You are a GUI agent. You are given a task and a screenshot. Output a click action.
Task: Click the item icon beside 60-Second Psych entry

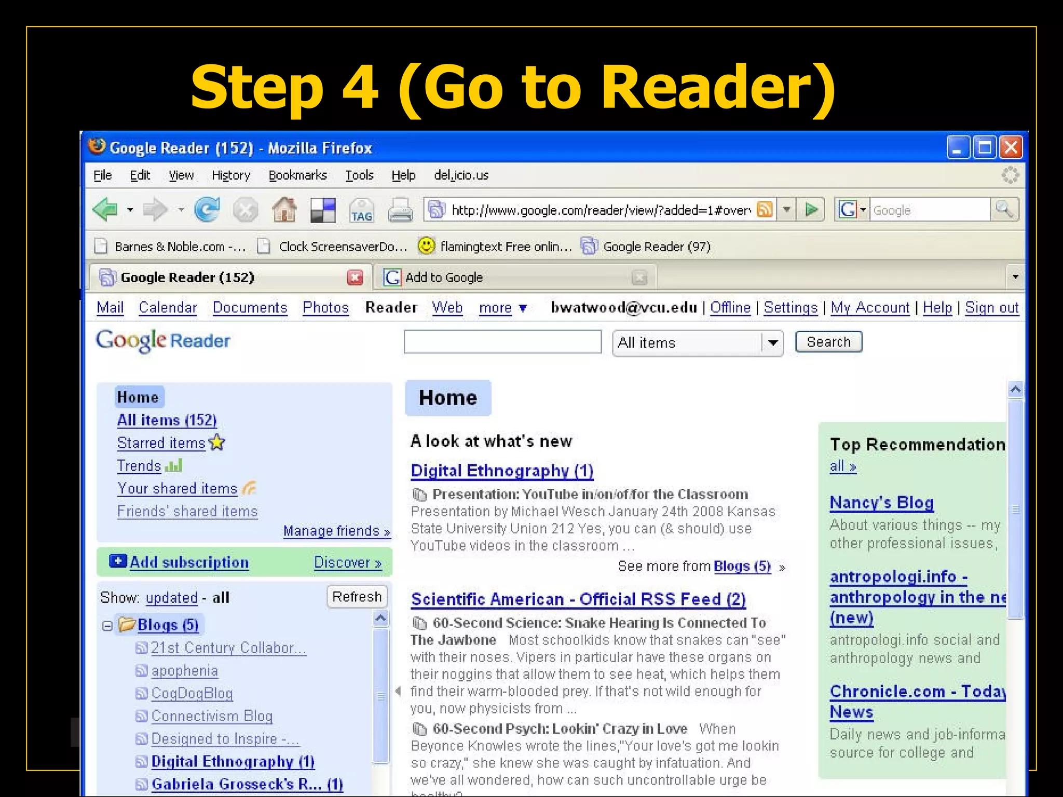(x=419, y=729)
